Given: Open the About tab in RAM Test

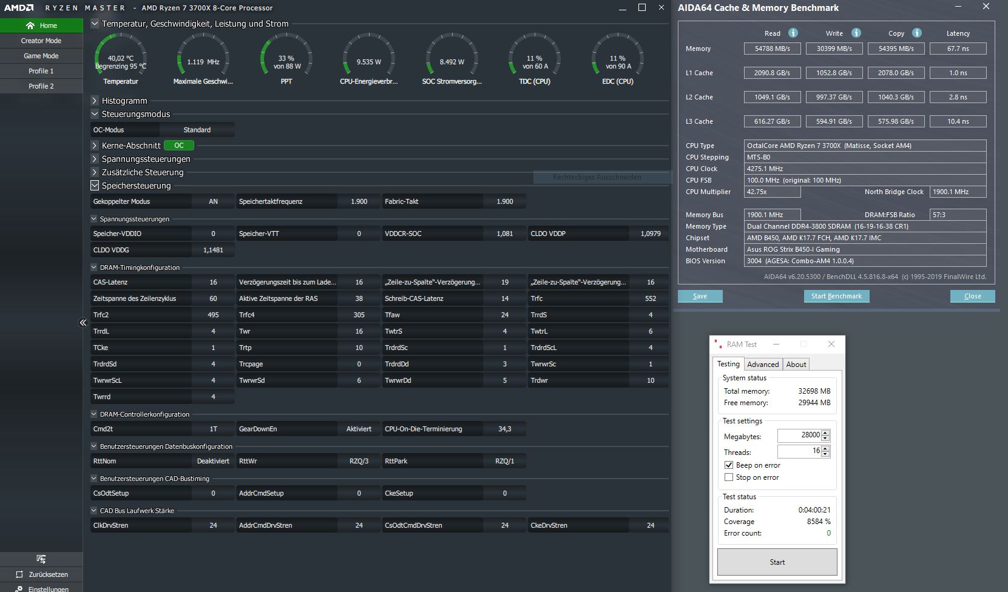Looking at the screenshot, I should (x=796, y=365).
